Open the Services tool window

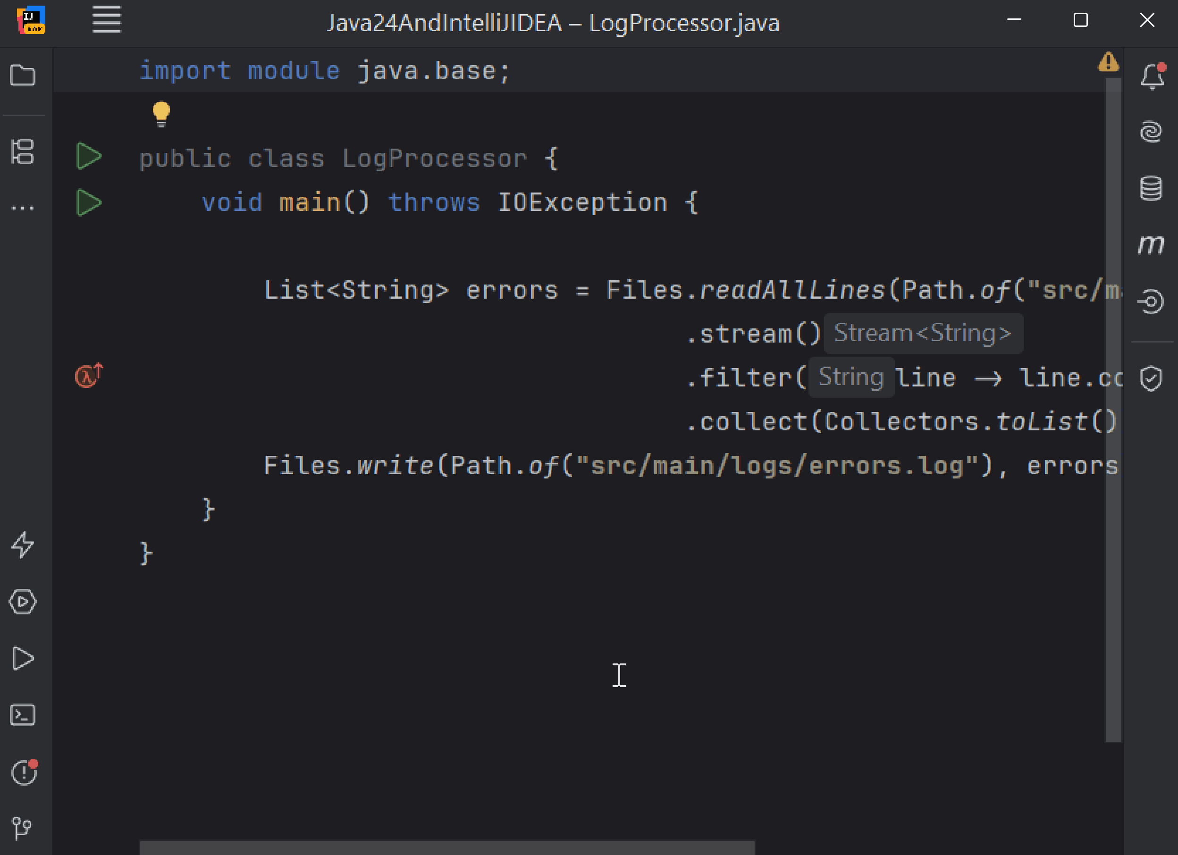point(23,602)
